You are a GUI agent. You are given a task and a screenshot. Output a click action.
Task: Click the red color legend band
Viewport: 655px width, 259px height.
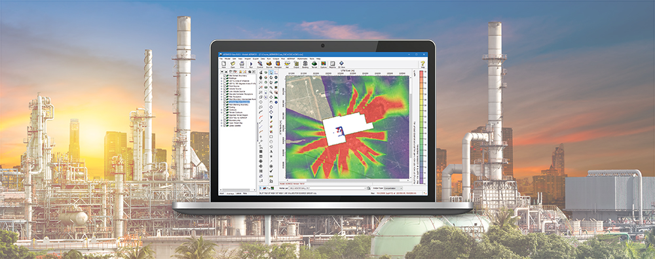tap(421, 75)
